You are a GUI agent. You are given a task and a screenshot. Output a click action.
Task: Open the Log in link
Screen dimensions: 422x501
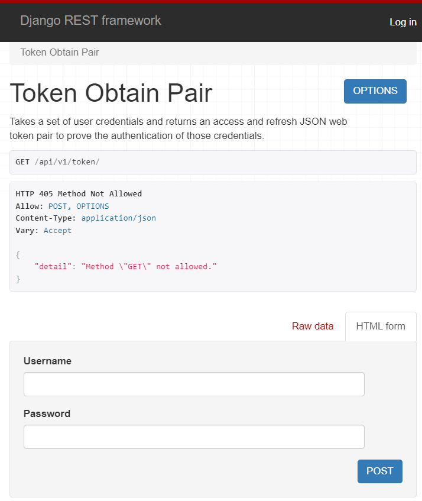[x=402, y=22]
